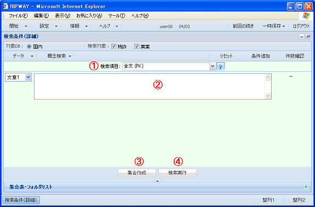
Task: Uncheck the 特許 checkbox
Action: click(x=114, y=47)
